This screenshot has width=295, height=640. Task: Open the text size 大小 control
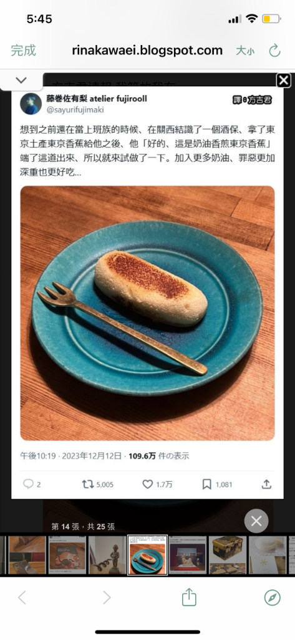[245, 51]
